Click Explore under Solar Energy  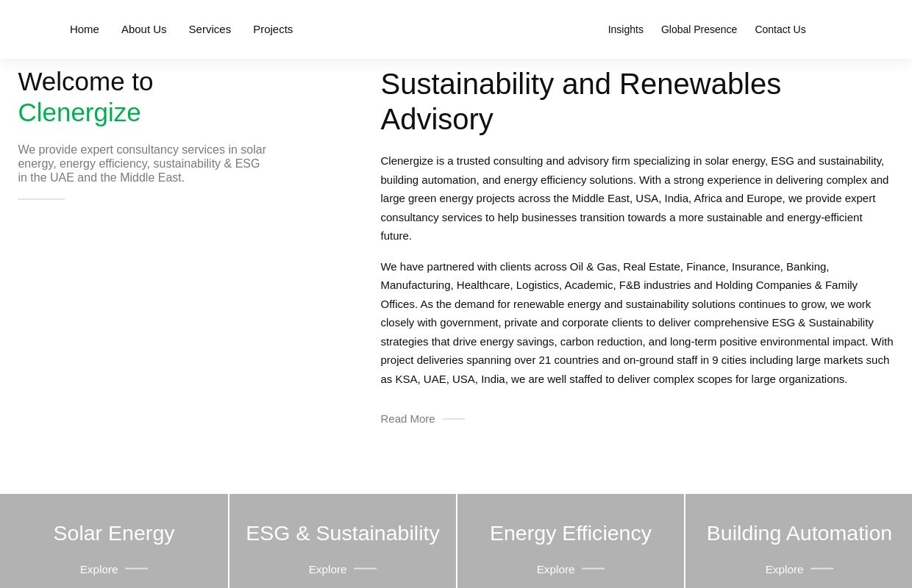[99, 570]
